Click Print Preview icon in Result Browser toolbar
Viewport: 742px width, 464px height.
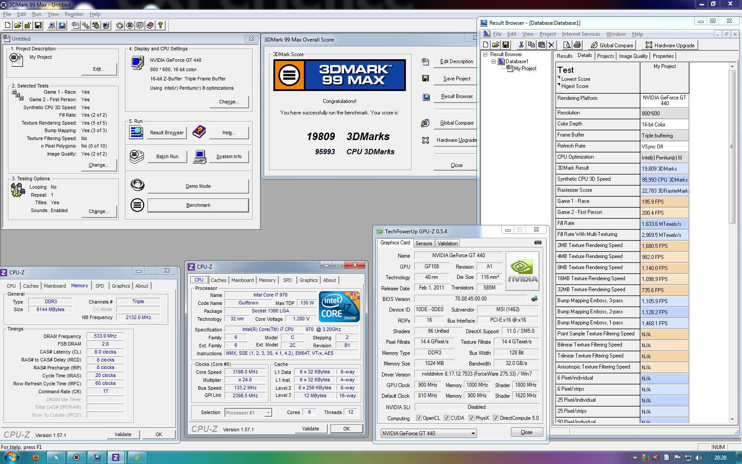point(567,45)
